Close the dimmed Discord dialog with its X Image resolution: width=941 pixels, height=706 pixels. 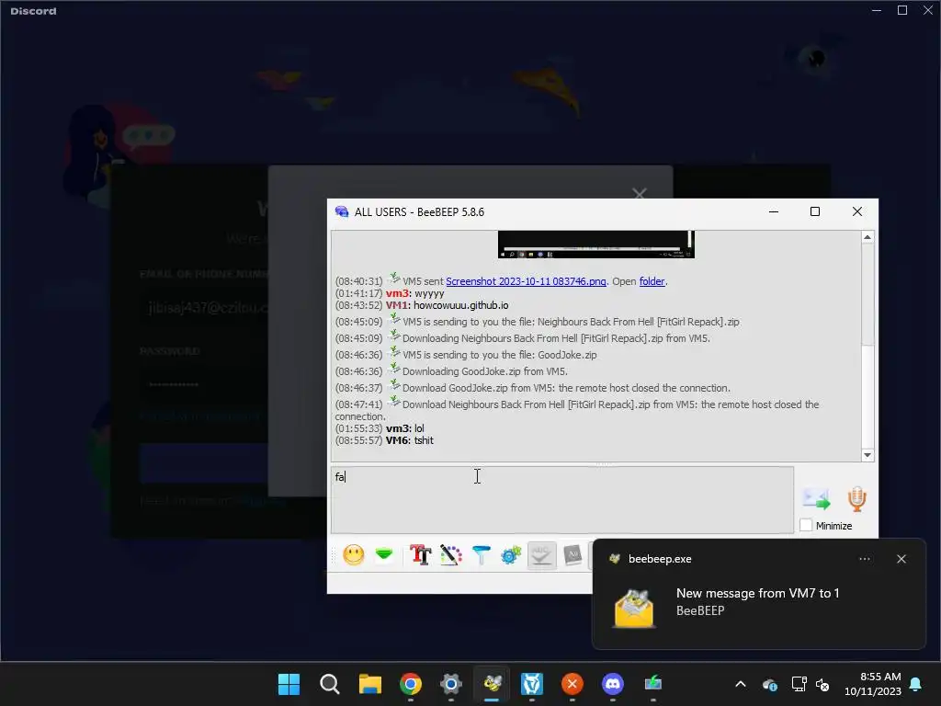click(640, 193)
